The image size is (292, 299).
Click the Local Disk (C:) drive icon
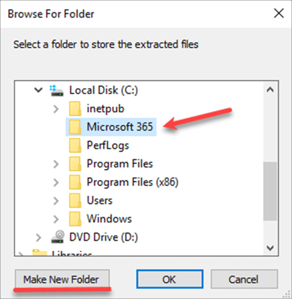point(57,90)
